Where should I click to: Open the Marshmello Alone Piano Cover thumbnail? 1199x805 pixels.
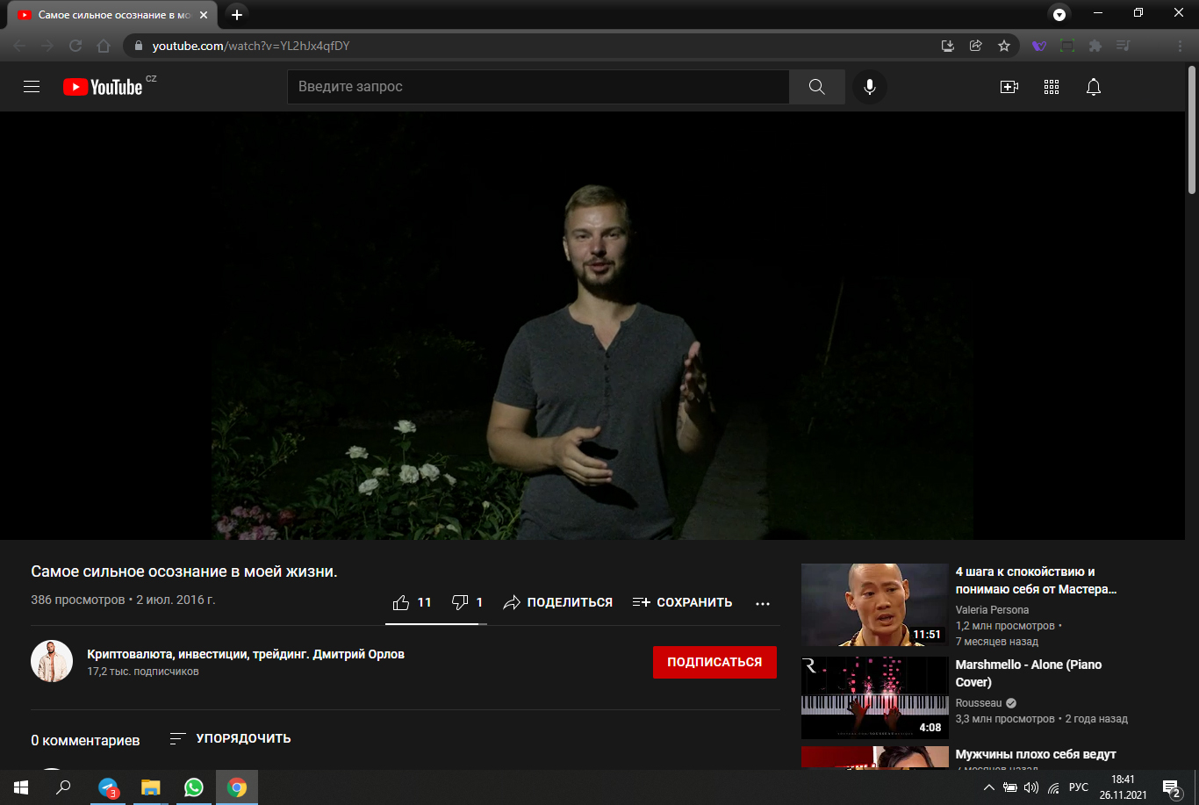click(x=874, y=697)
